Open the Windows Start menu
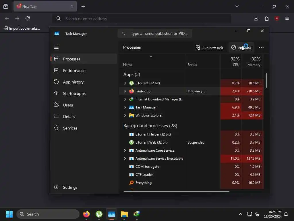The height and width of the screenshot is (221, 294). 9,214
